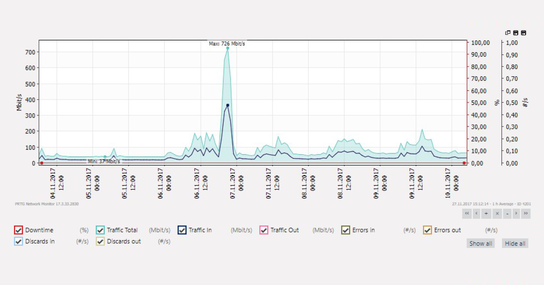
Task: Click the Show all channels button
Action: 481,243
